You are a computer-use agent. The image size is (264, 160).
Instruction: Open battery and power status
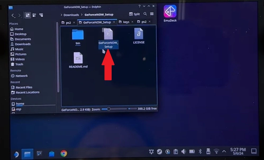pos(192,152)
